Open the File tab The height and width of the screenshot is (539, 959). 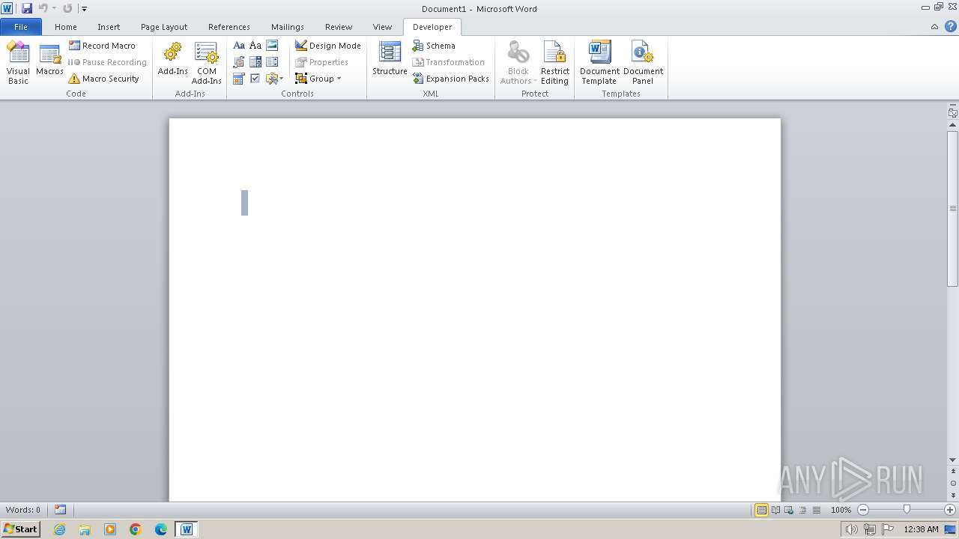tap(21, 27)
